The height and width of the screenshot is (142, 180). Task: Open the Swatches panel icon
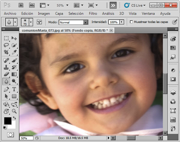(x=173, y=48)
